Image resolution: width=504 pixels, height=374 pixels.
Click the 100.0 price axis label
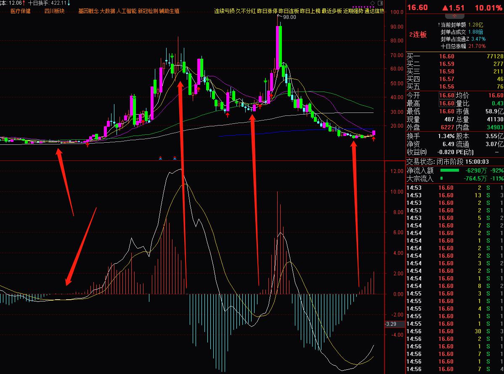397,12
